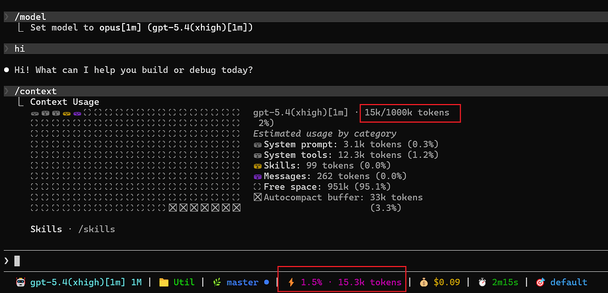This screenshot has height=293, width=608.
Task: Click the robot icon in the status bar
Action: [21, 282]
